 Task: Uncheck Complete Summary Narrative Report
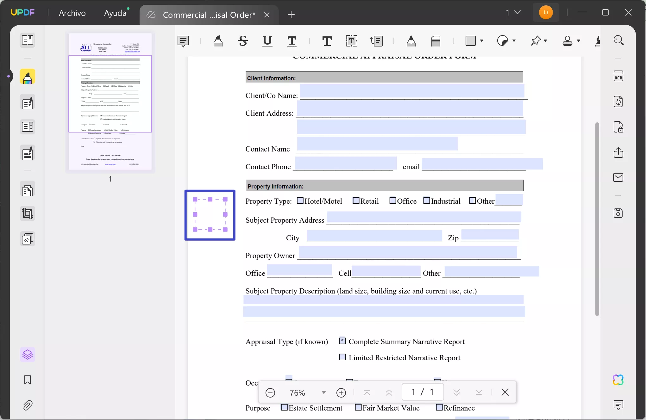pos(342,341)
